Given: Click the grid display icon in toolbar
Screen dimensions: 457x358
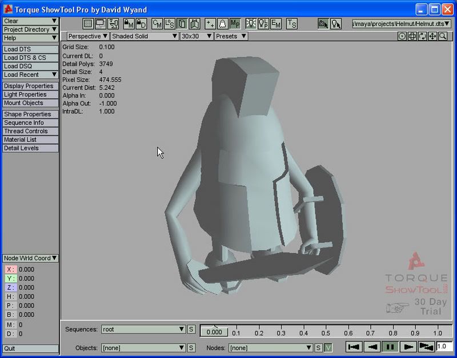Looking at the screenshot, I should click(x=88, y=24).
